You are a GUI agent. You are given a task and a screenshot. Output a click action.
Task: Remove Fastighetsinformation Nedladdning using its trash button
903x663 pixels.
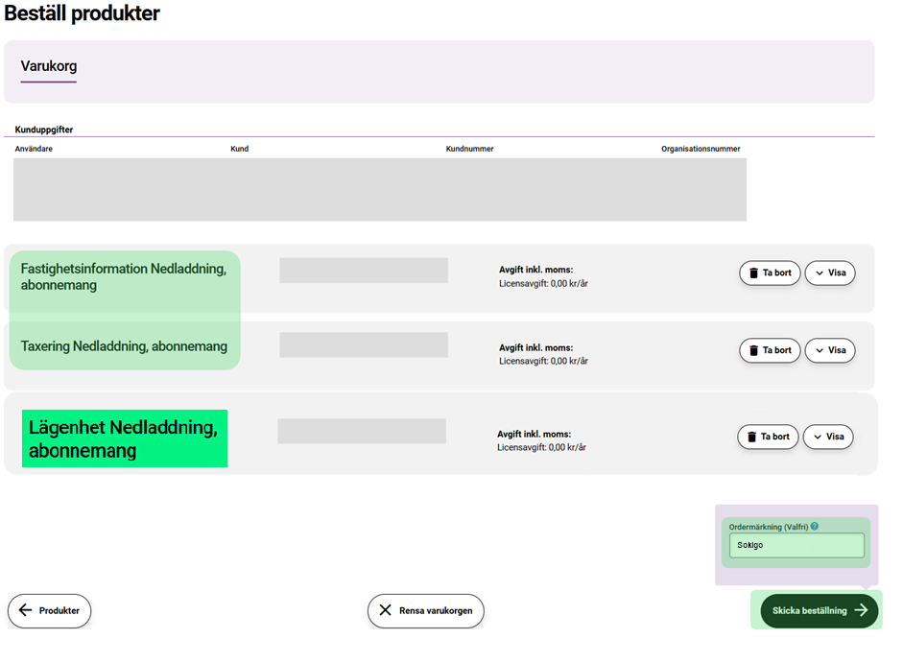pos(770,272)
